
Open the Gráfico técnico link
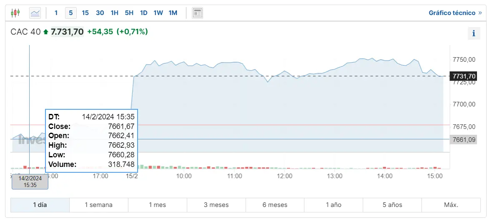click(452, 13)
